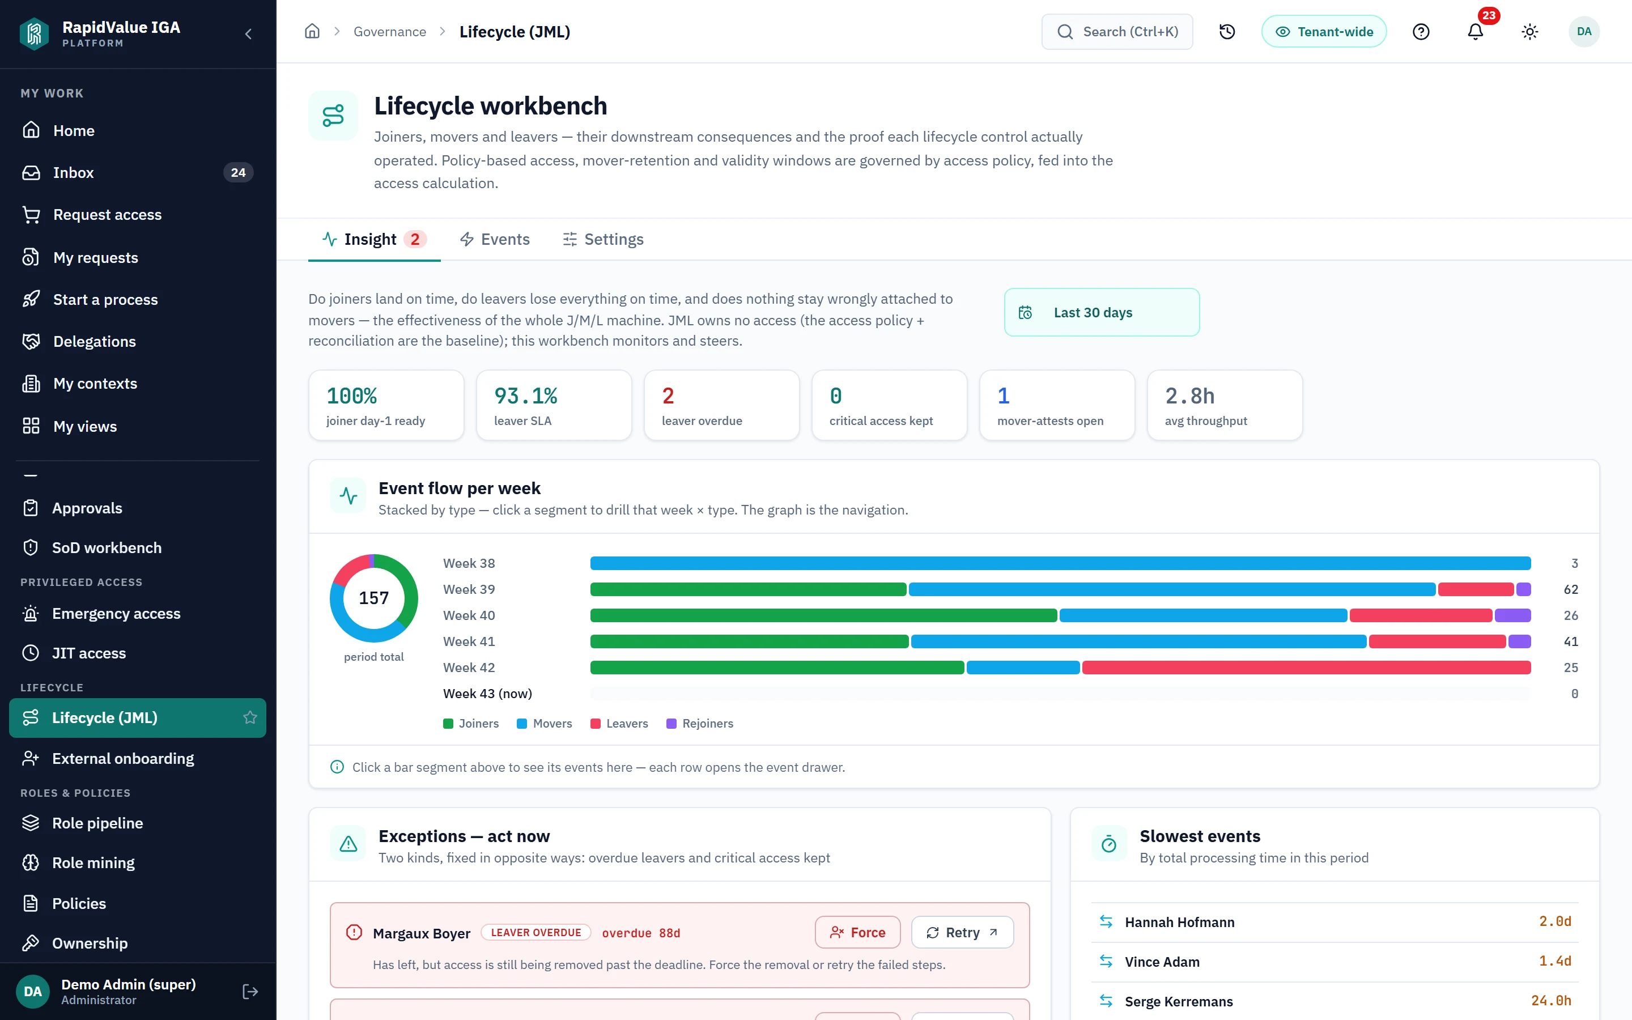The height and width of the screenshot is (1020, 1632).
Task: Open Start a process rocket icon
Action: pyautogui.click(x=31, y=300)
